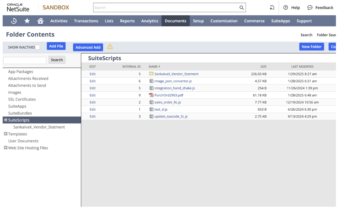Image resolution: width=337 pixels, height=211 pixels.
Task: Click the Create New page-plus icon
Action: tap(272, 7)
